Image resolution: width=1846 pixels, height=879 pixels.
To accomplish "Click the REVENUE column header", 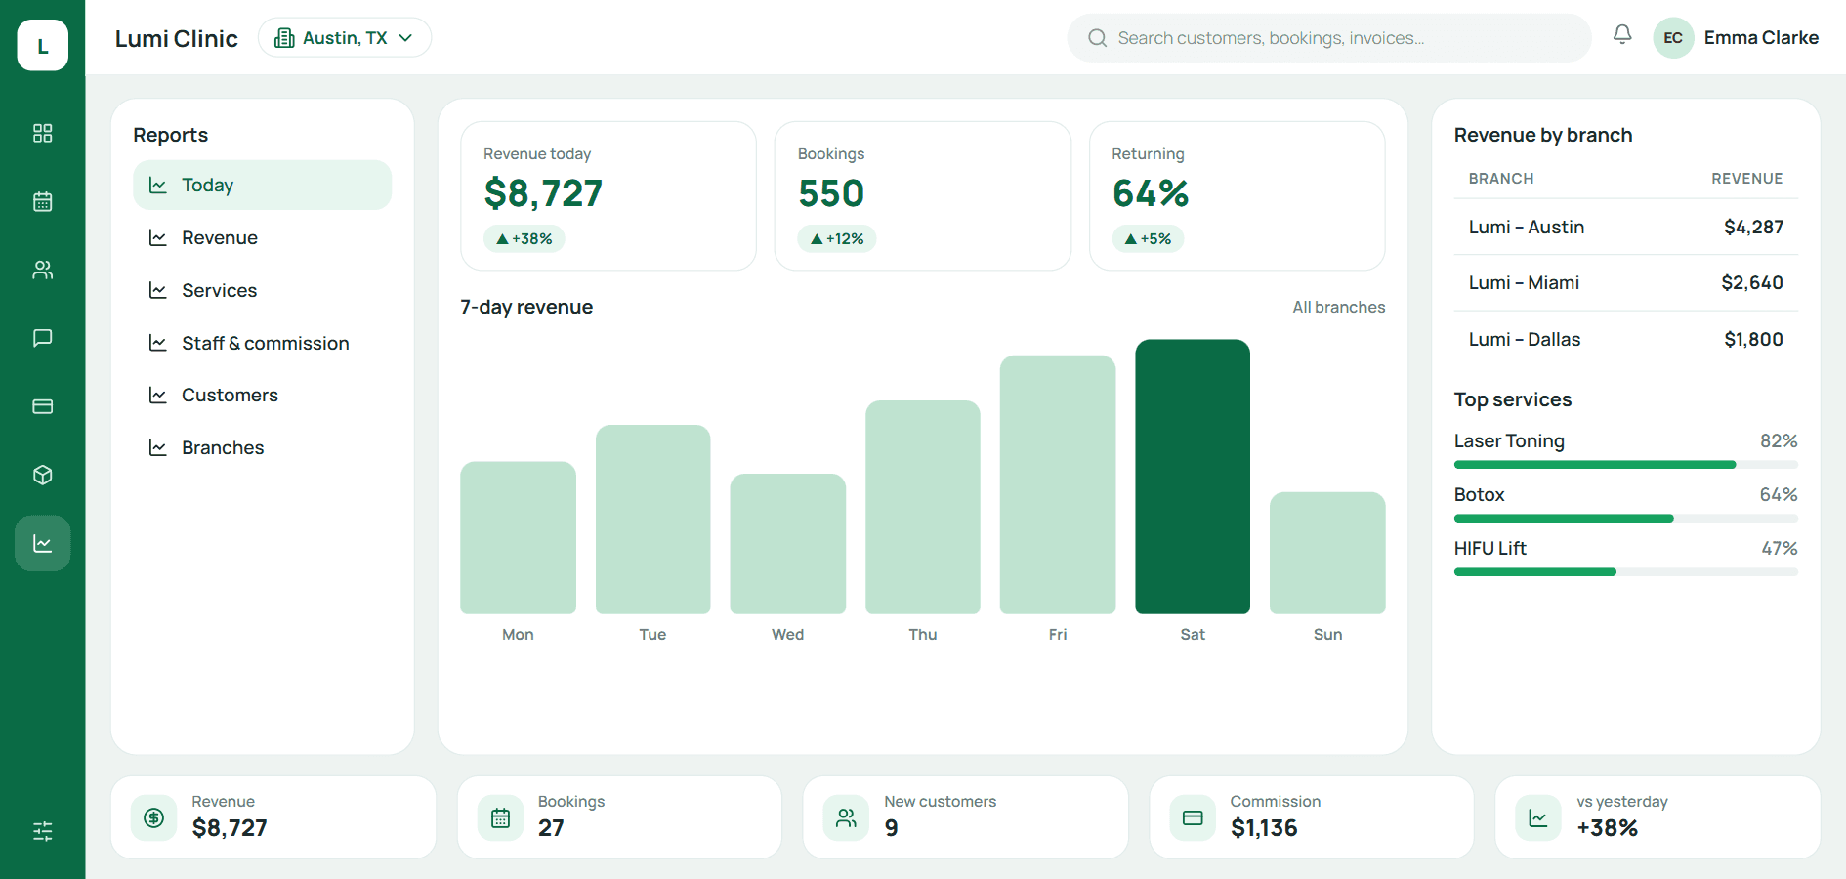I will point(1746,179).
